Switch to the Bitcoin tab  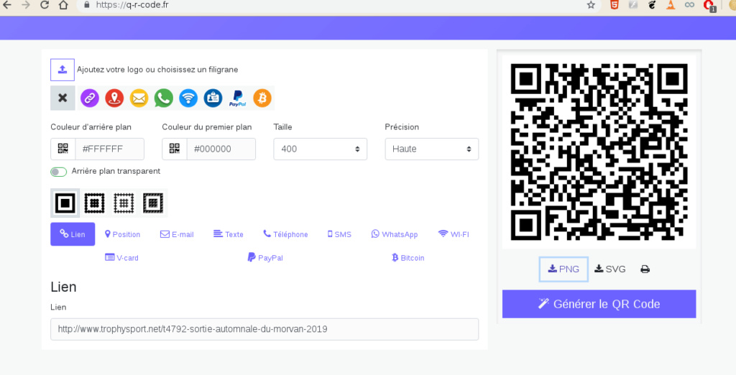click(x=408, y=258)
